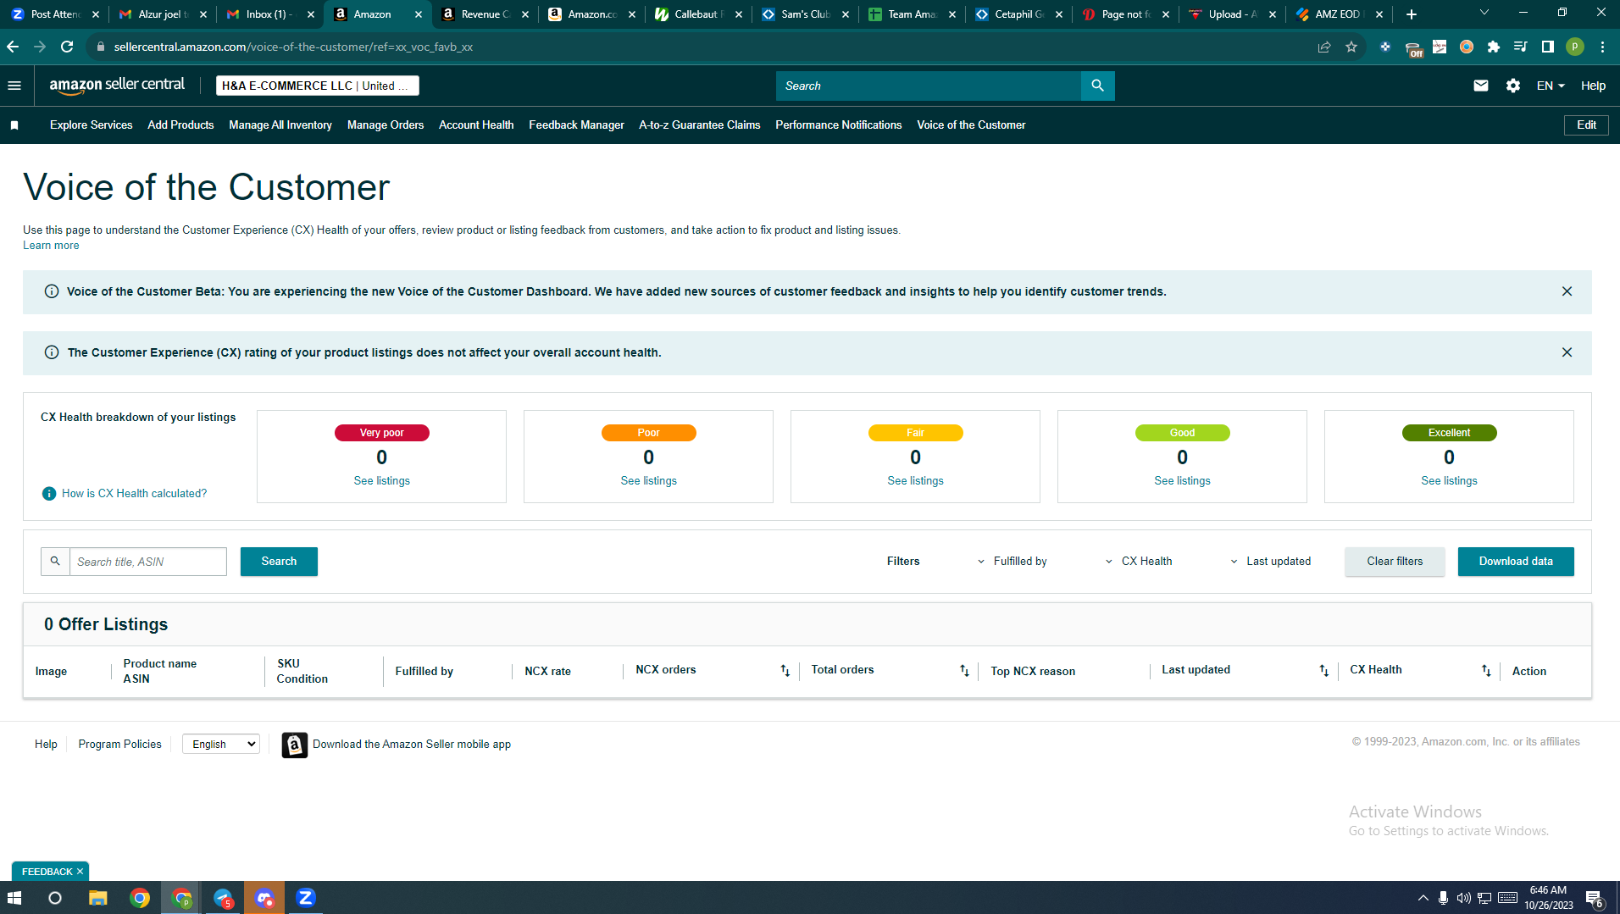Open Account Health page
This screenshot has height=914, width=1620.
476,125
